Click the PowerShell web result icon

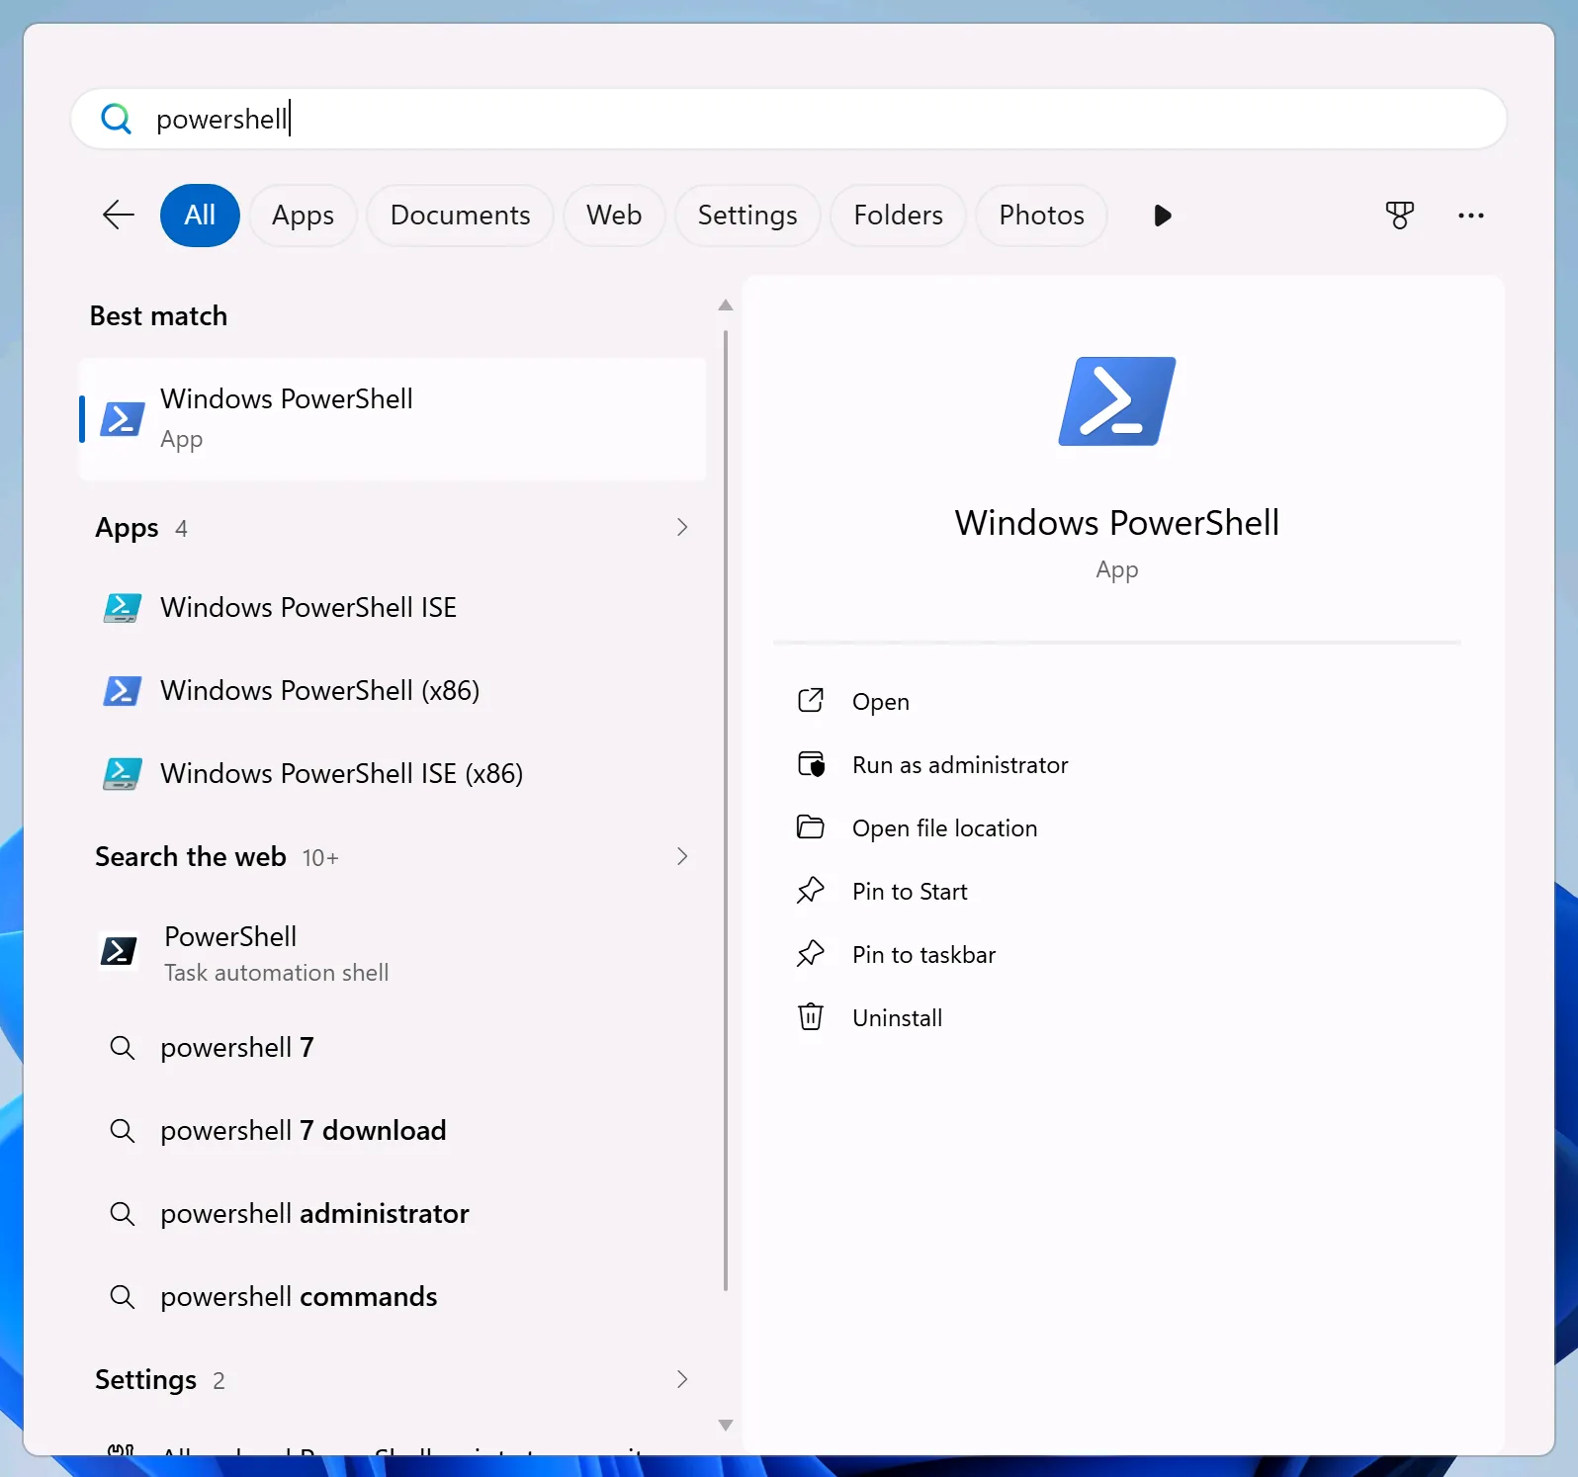click(120, 951)
